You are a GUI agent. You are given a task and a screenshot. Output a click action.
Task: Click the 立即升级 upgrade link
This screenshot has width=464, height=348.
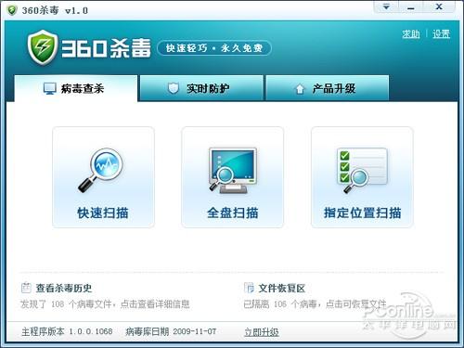[262, 332]
